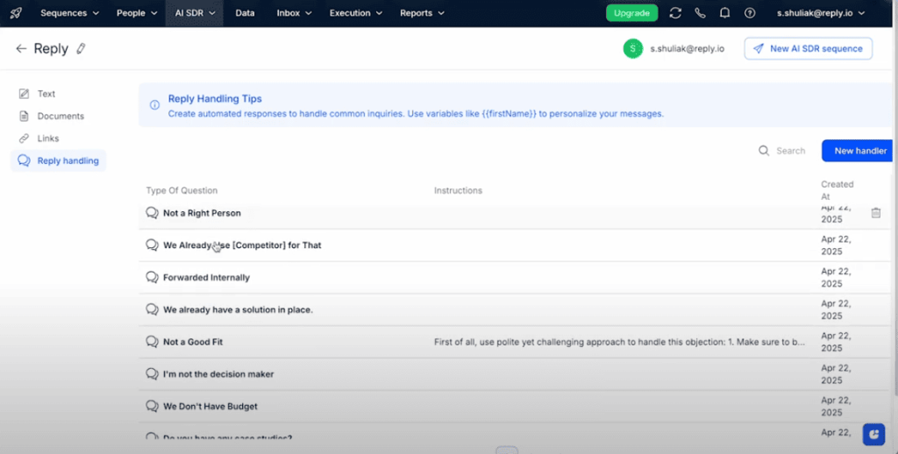
Task: Click the s.shuliak@reply.io label beside avatar
Action: [x=688, y=49]
